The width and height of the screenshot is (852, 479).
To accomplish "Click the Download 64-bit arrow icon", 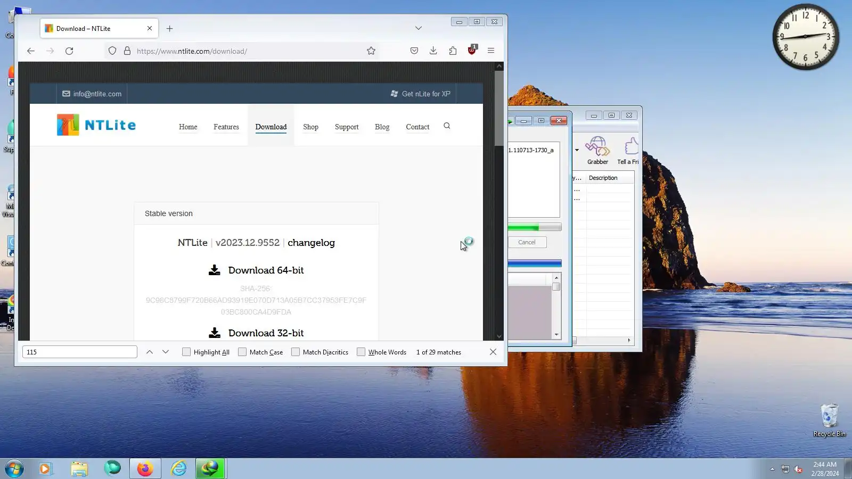I will pyautogui.click(x=214, y=270).
